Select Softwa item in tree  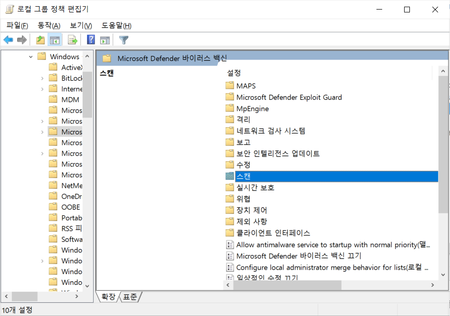72,239
